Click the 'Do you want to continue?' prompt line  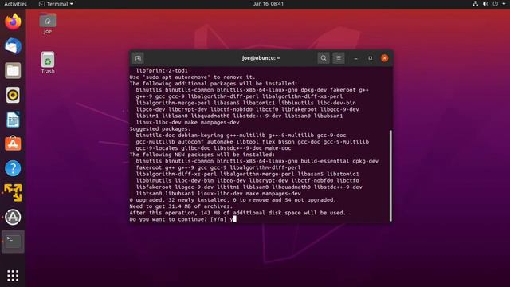point(182,219)
